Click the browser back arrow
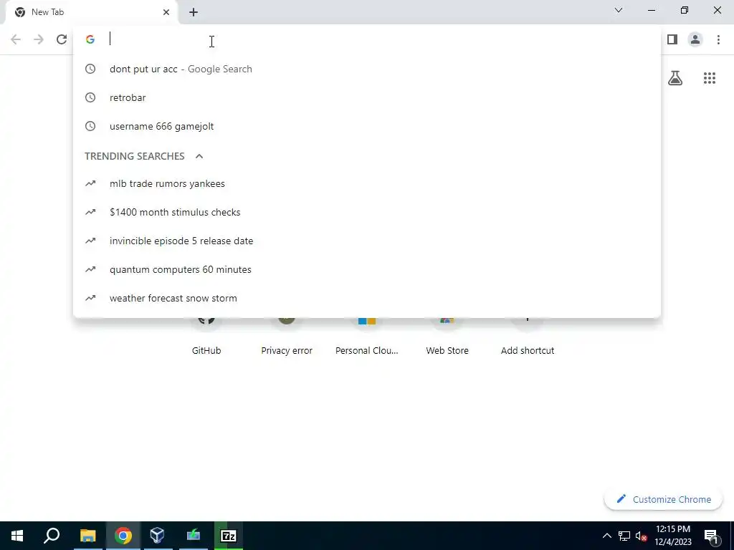 [16, 40]
